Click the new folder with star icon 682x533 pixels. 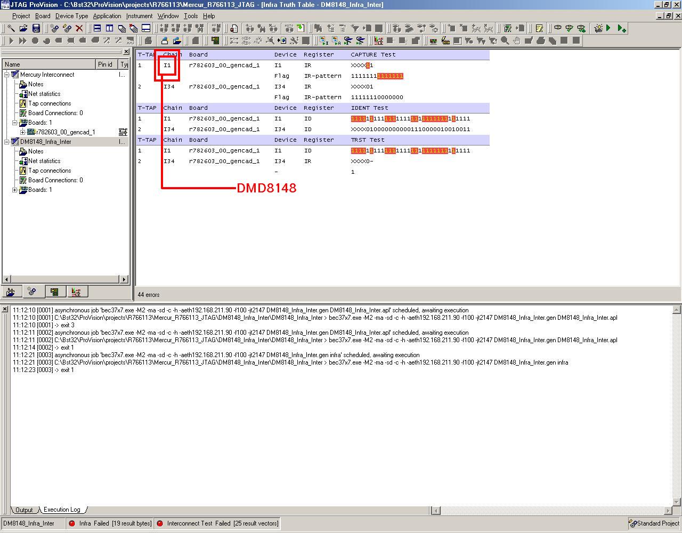pos(165,41)
